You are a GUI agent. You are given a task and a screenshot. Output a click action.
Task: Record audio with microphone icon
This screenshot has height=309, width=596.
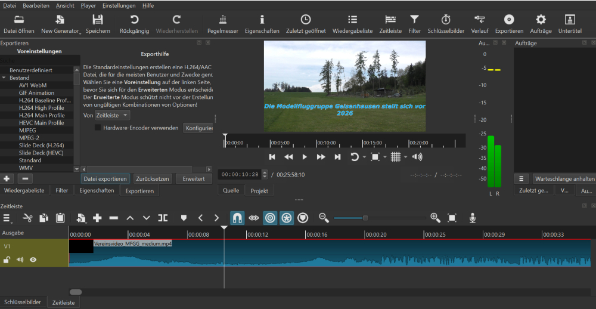point(473,218)
